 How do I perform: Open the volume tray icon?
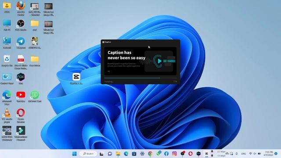click(x=255, y=154)
